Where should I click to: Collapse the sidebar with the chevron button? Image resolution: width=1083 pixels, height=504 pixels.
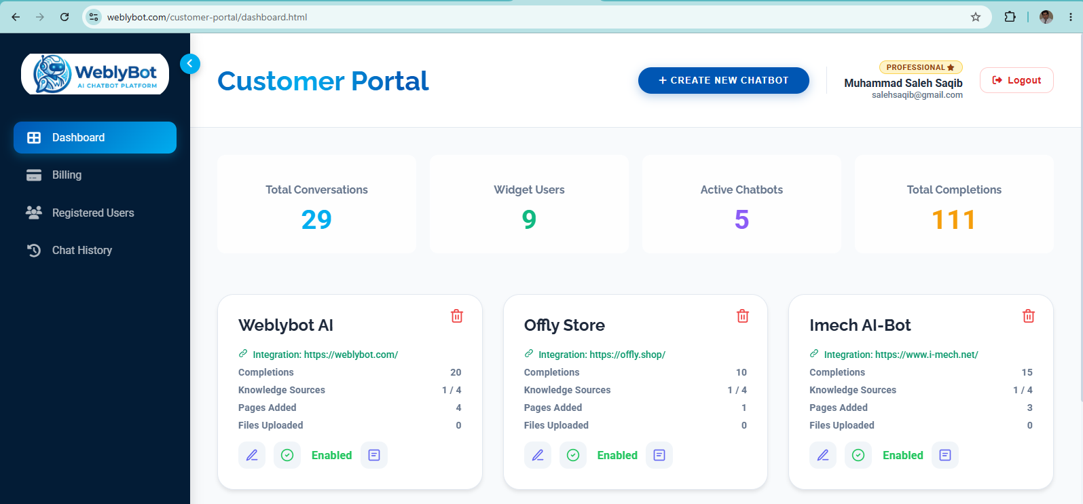[x=190, y=64]
